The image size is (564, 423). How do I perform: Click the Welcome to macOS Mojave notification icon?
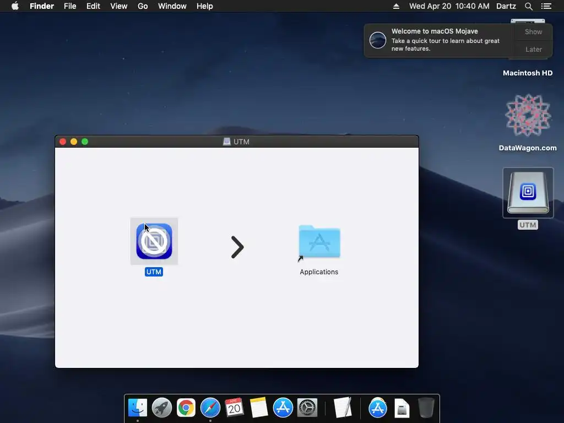[378, 40]
